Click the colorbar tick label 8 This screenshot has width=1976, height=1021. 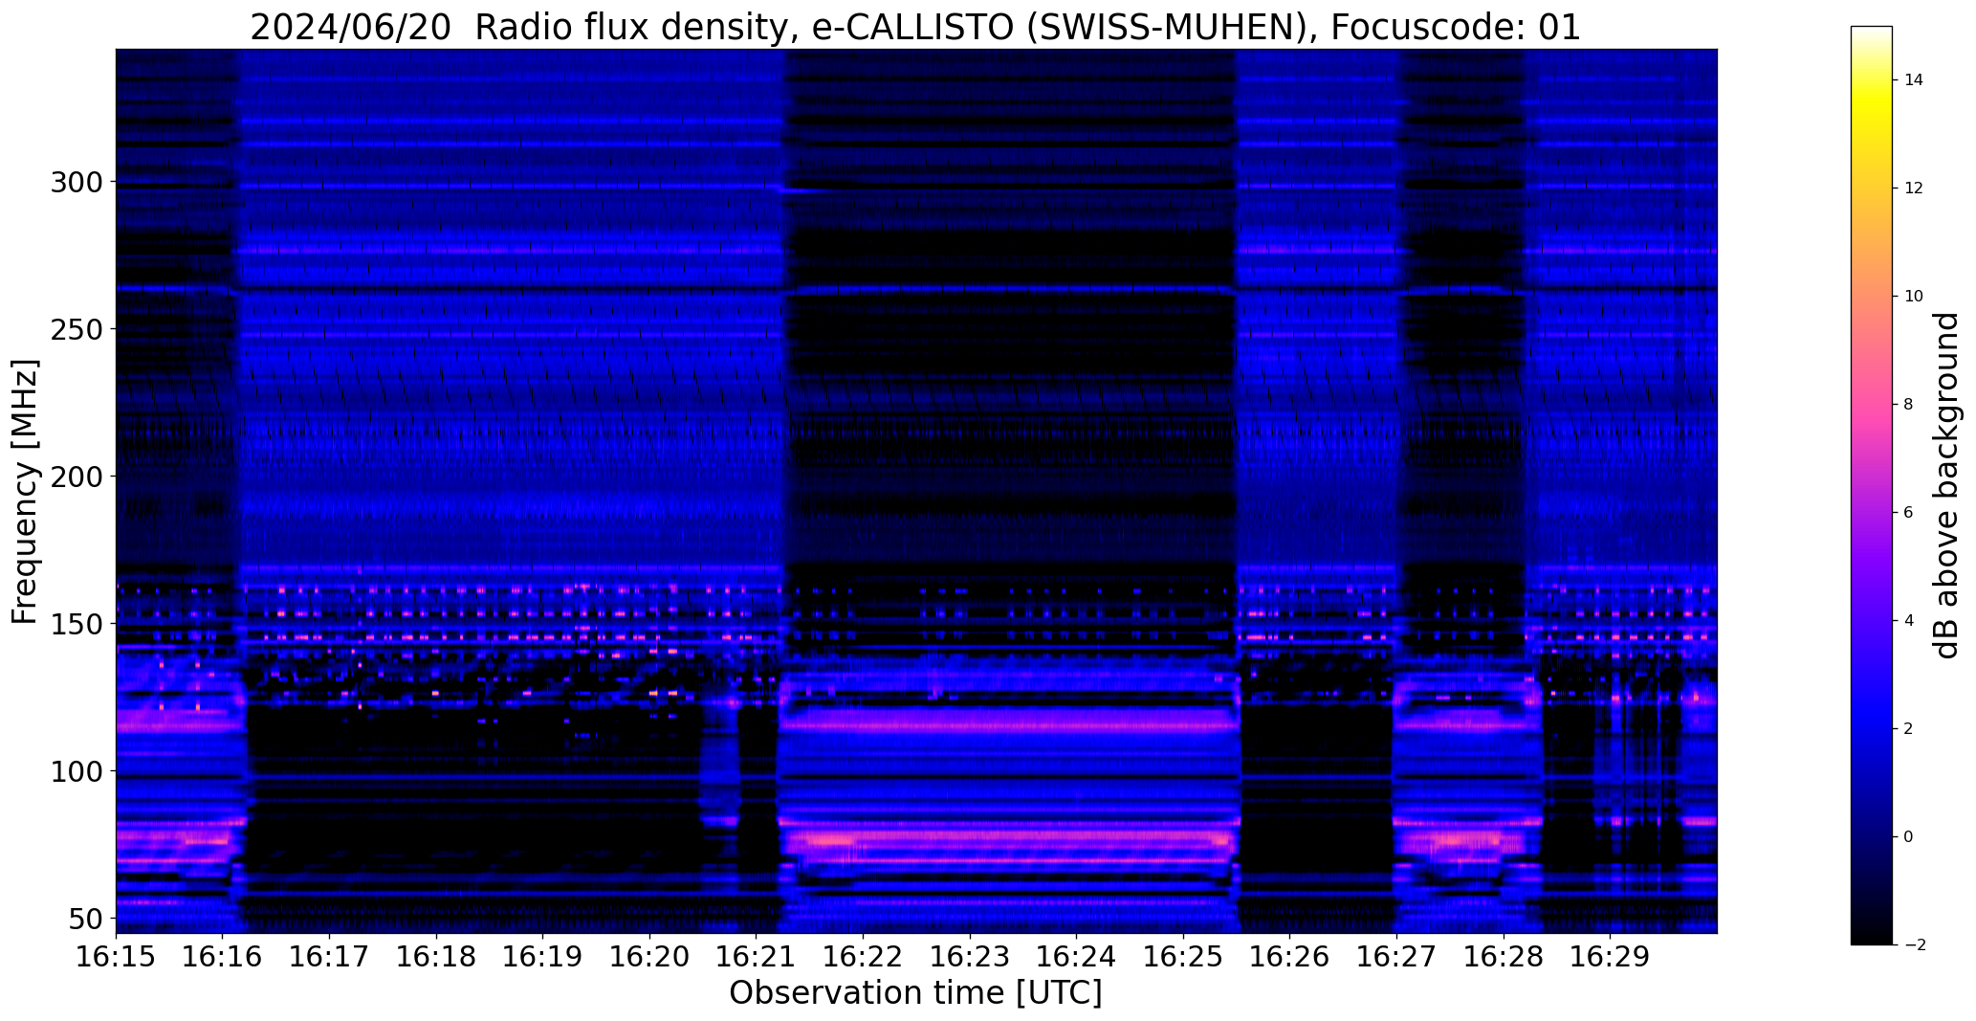coord(1909,405)
